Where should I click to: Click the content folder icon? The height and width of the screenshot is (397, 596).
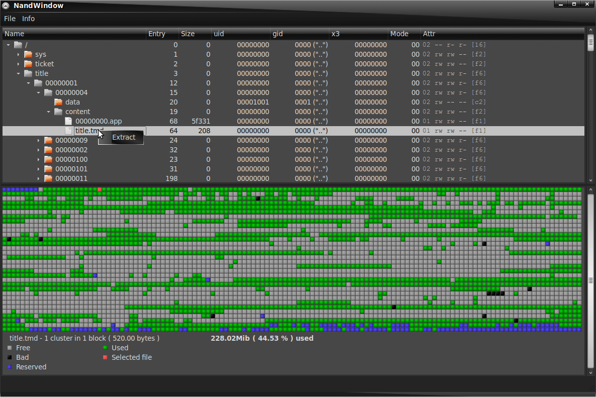pyautogui.click(x=58, y=112)
